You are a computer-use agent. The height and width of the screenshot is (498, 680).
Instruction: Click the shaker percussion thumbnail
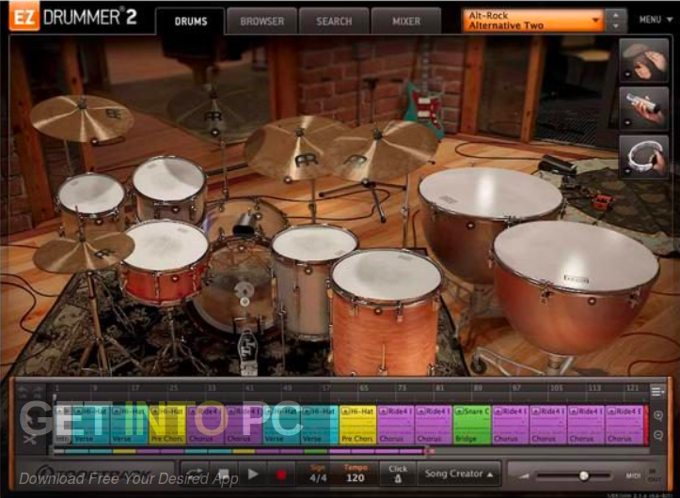pos(643,108)
